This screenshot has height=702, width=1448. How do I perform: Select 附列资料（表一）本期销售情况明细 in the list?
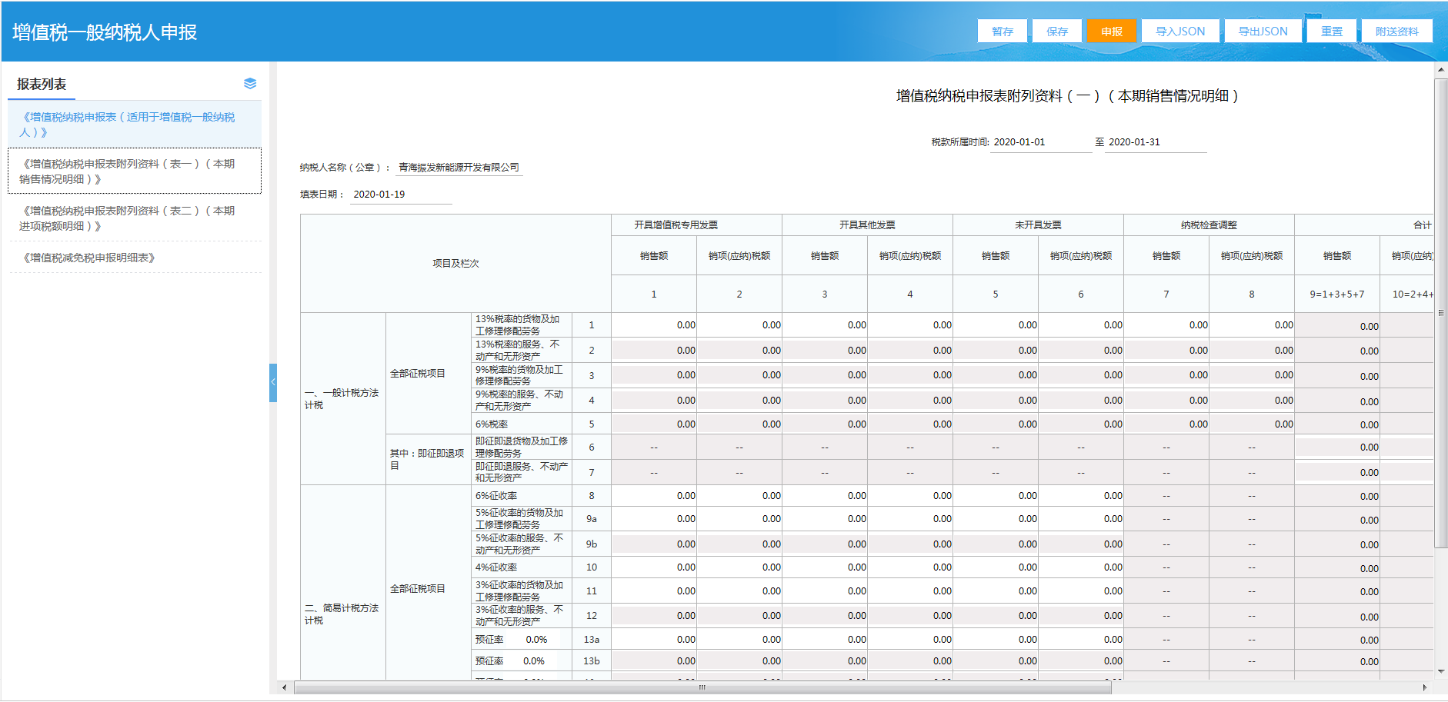[135, 171]
